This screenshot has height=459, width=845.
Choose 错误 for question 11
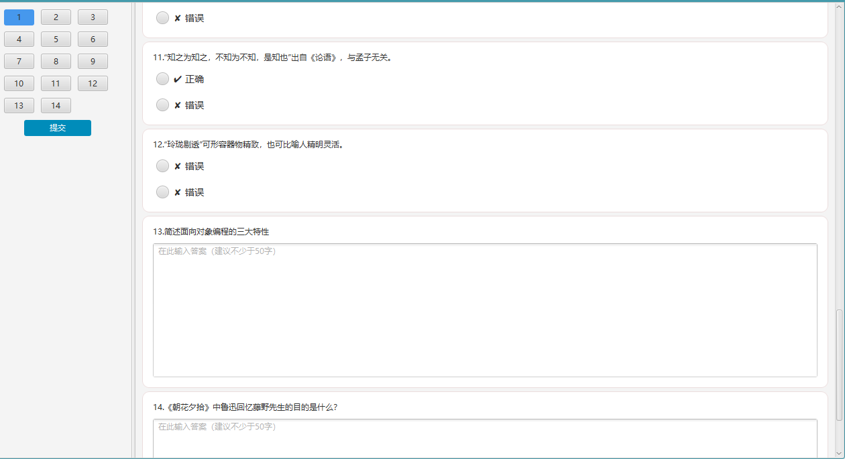pyautogui.click(x=162, y=105)
